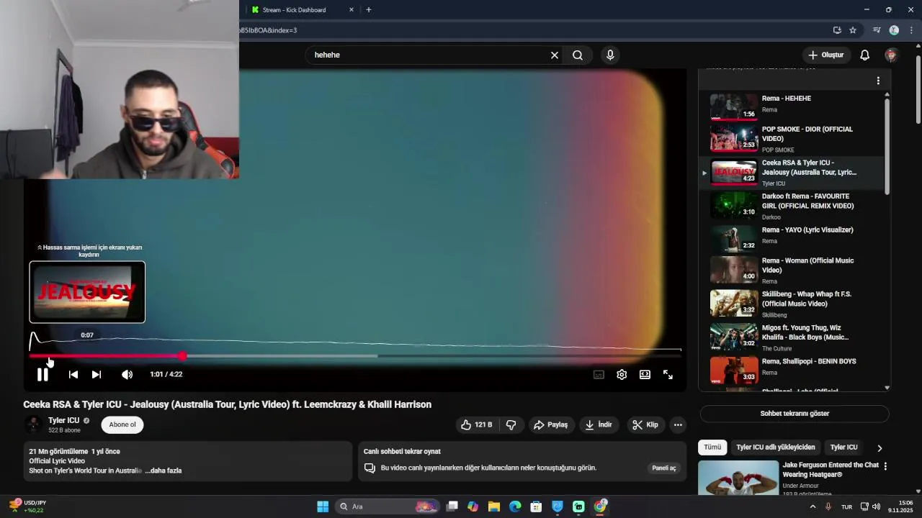Open options for Jake Ferguson video
922x518 pixels.
(885, 466)
